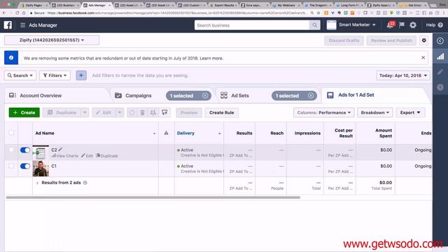Image resolution: width=448 pixels, height=252 pixels.
Task: Check the select-all ads header checkbox
Action: 11,132
